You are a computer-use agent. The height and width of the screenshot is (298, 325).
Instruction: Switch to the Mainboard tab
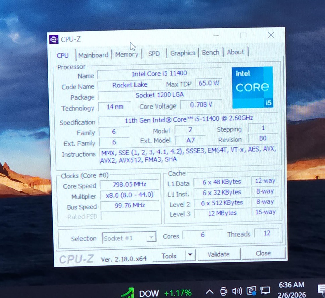pyautogui.click(x=93, y=55)
